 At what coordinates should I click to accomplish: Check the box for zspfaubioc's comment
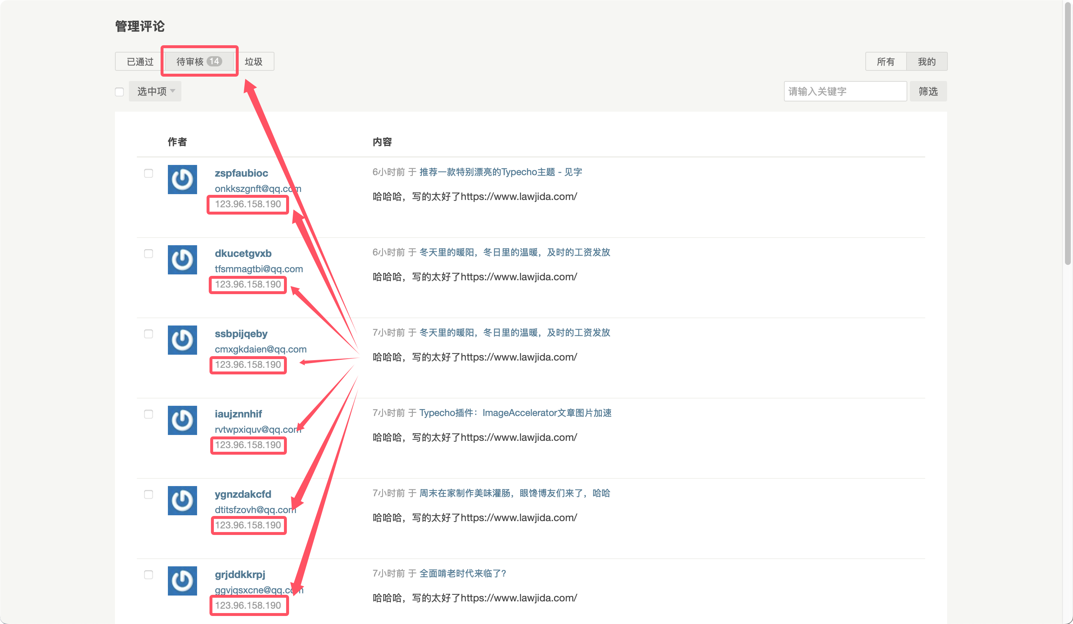pyautogui.click(x=149, y=173)
